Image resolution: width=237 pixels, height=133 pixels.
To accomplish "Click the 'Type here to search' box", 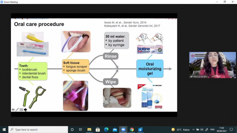I will [x=38, y=129].
